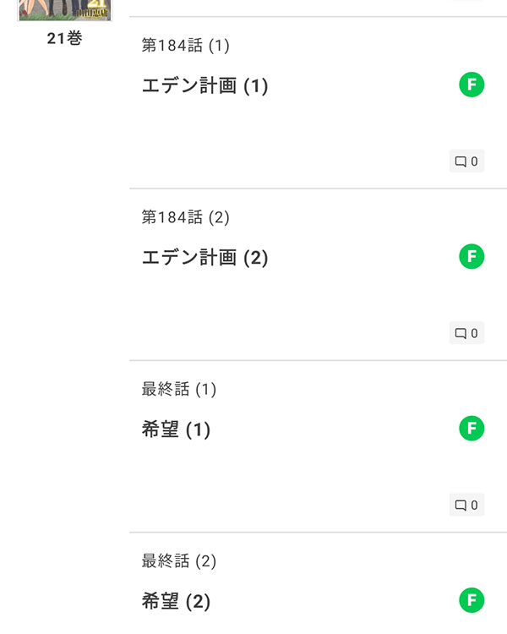This screenshot has width=507, height=634.
Task: Read the chapter titled 希望 (2)
Action: tap(176, 601)
